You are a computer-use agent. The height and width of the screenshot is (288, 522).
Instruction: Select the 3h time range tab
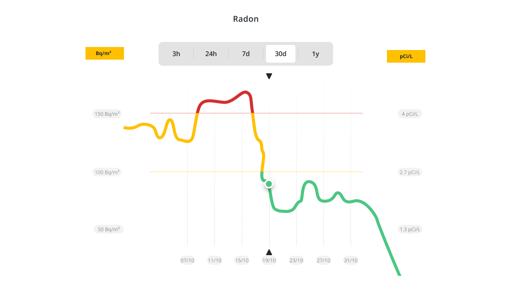pyautogui.click(x=176, y=54)
